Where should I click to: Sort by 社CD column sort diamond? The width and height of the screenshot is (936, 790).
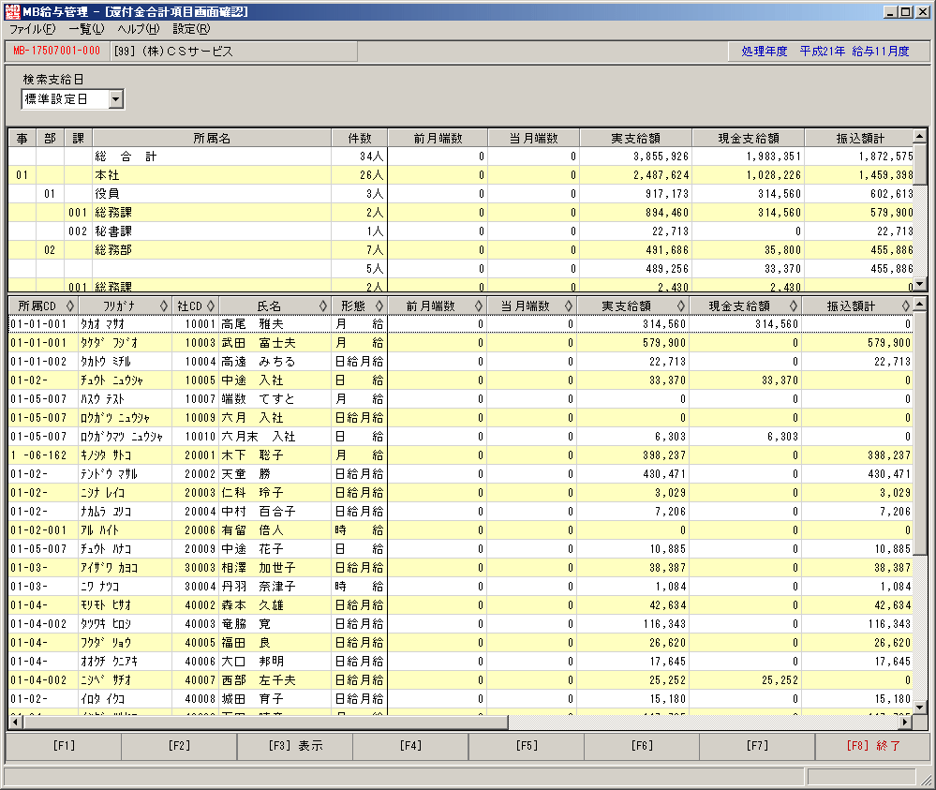click(211, 306)
